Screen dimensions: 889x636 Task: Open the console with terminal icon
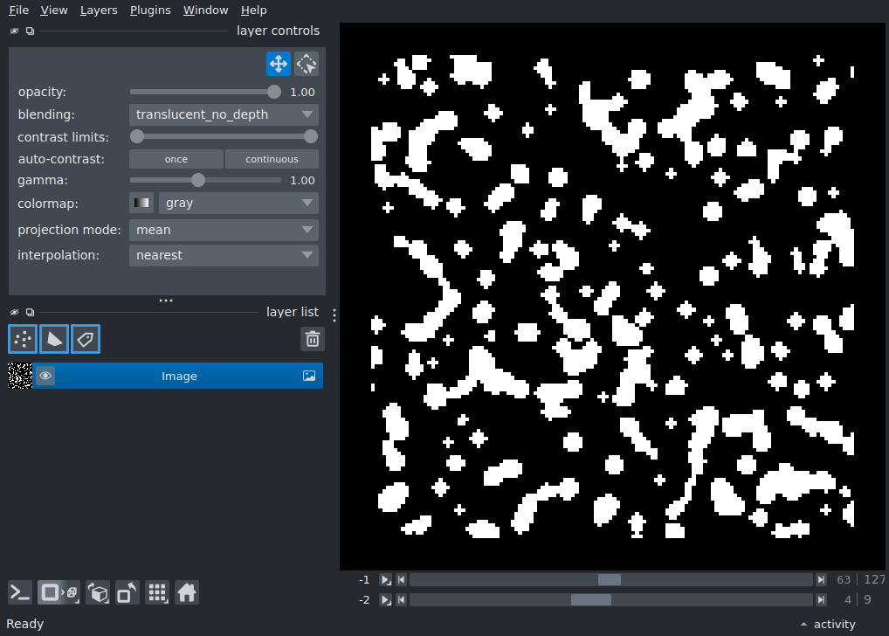pyautogui.click(x=20, y=593)
